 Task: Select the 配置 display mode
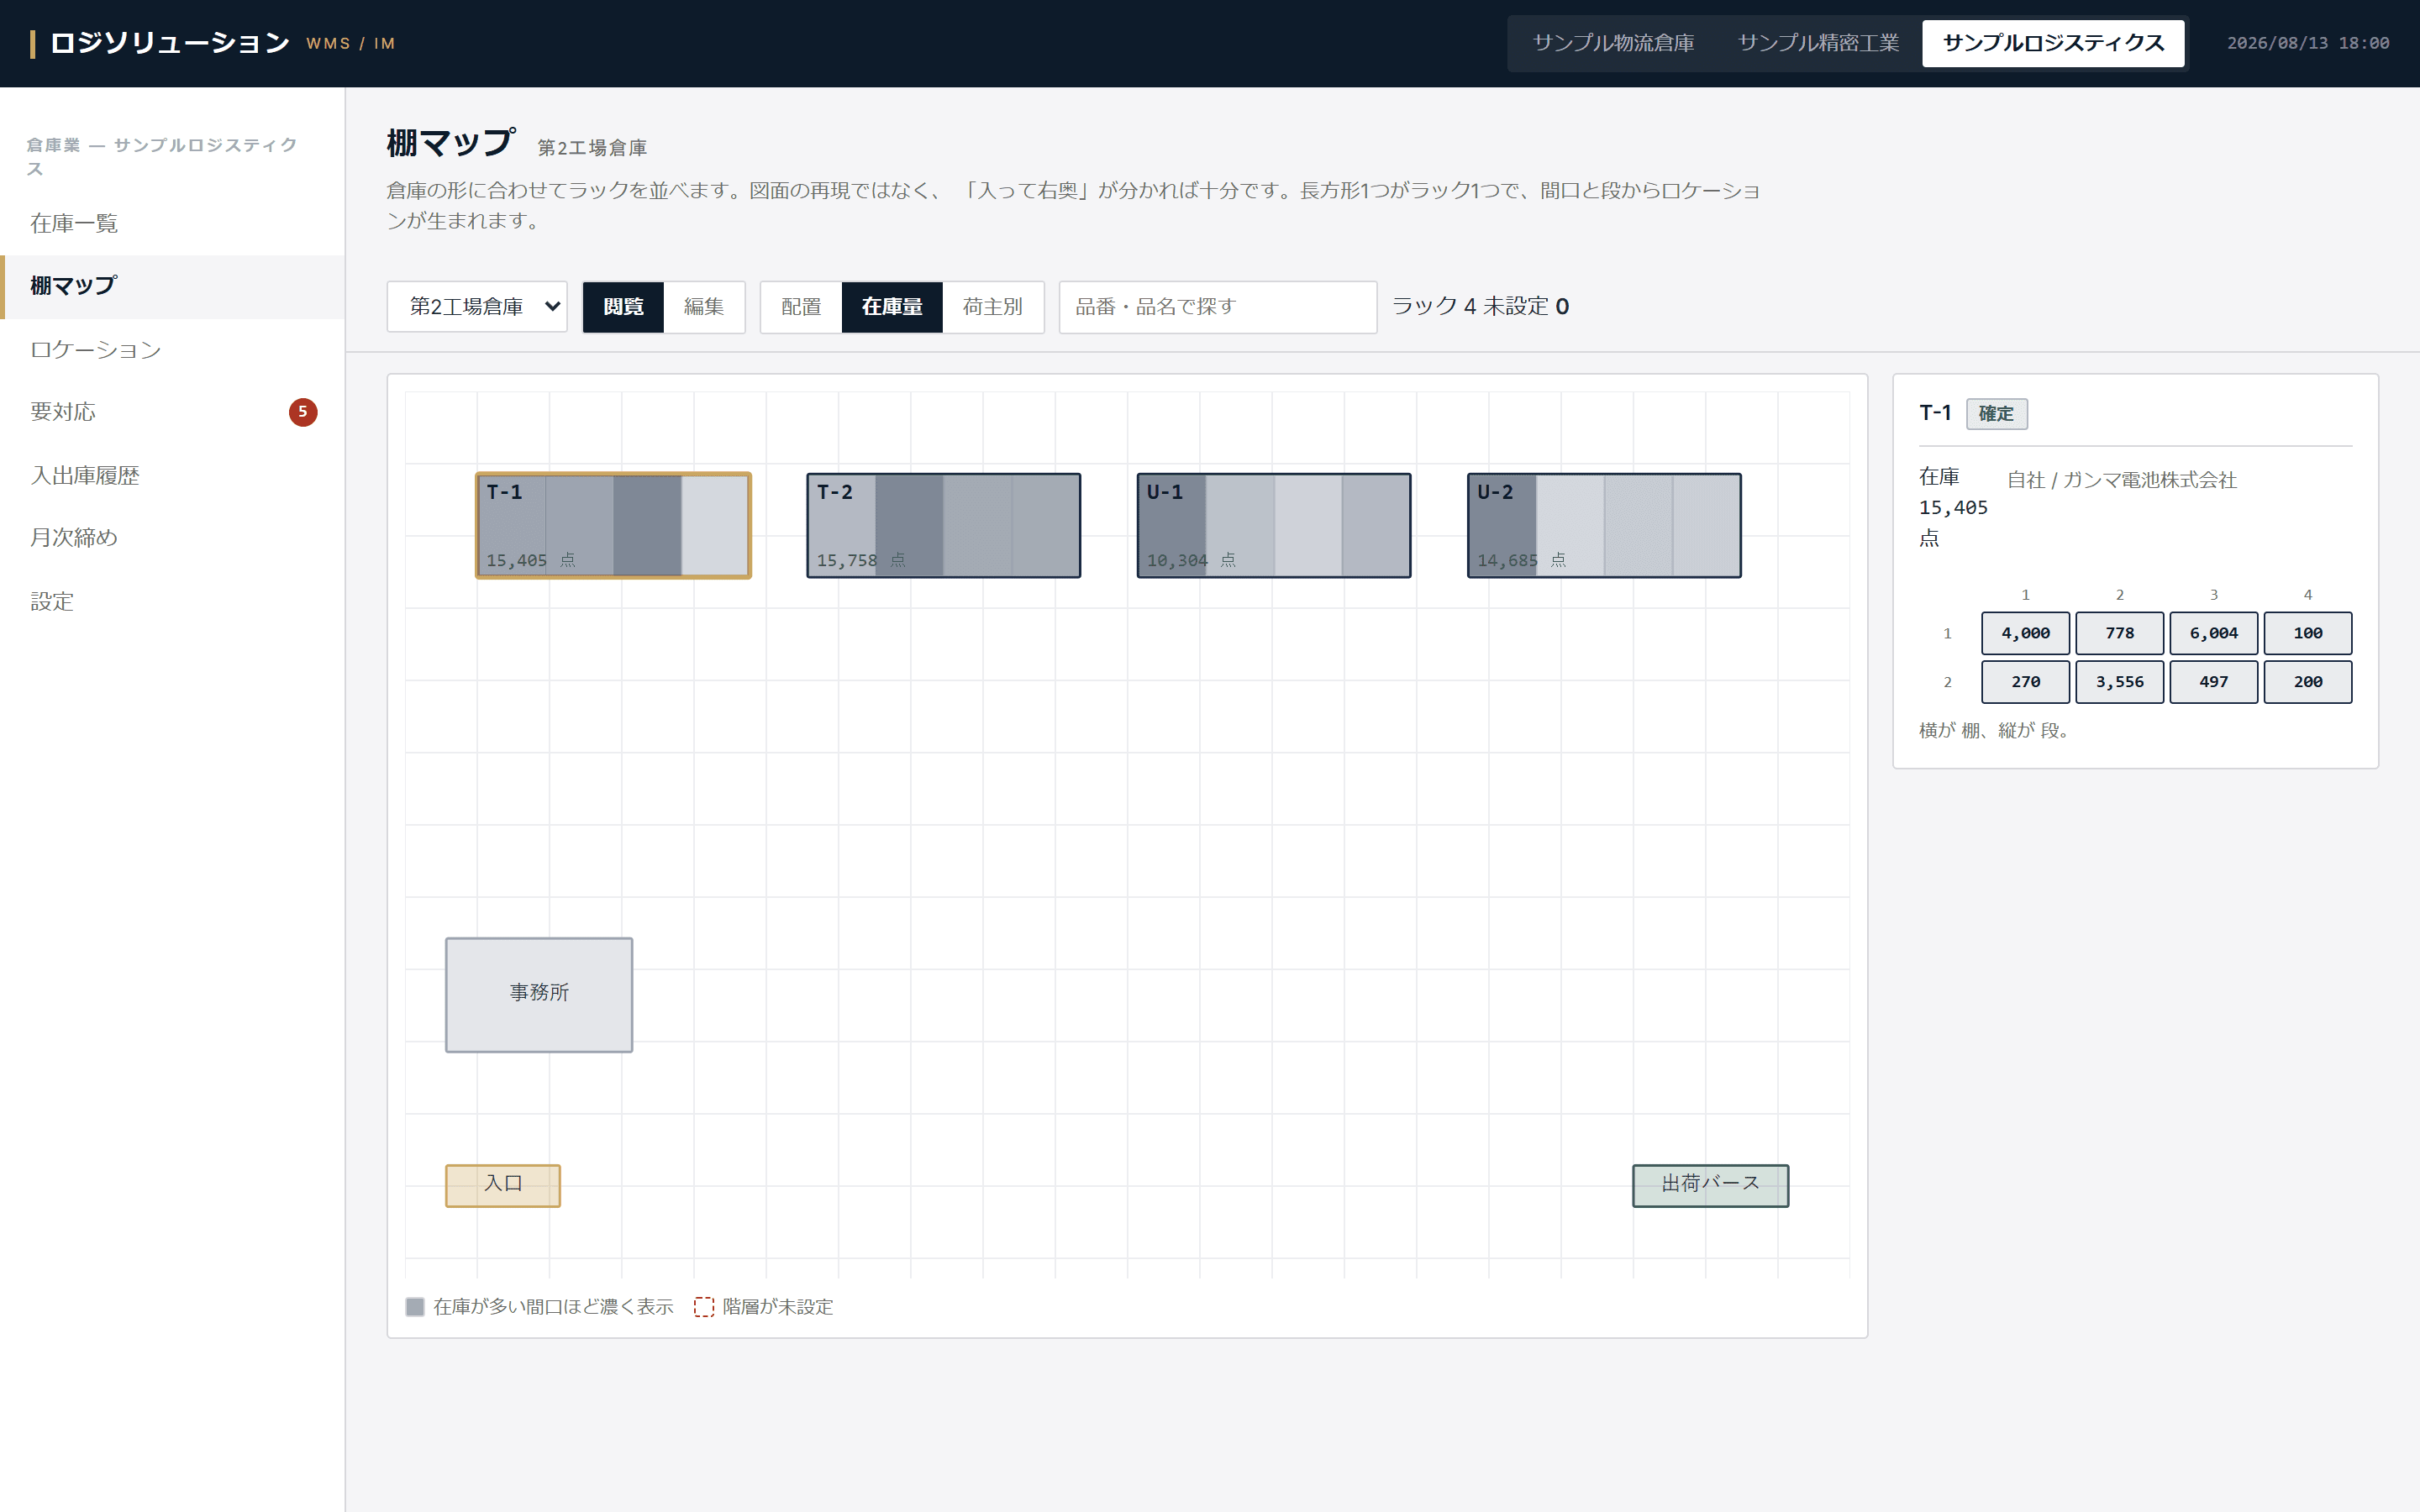point(801,306)
